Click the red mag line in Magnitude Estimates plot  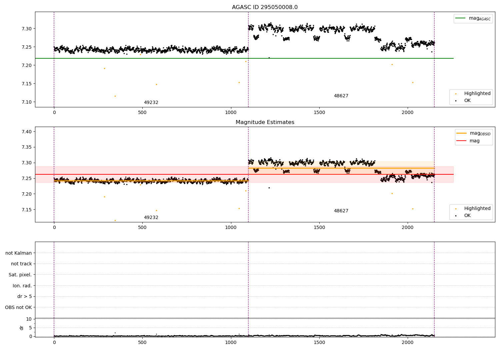point(244,174)
